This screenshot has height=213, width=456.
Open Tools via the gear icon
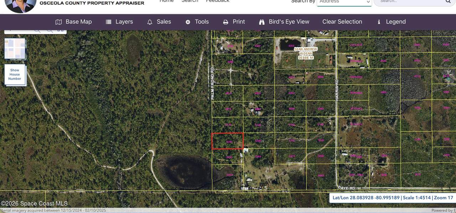(188, 22)
